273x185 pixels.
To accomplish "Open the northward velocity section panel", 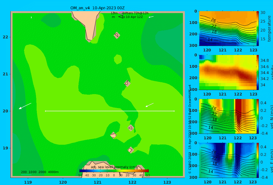I will [228, 116].
